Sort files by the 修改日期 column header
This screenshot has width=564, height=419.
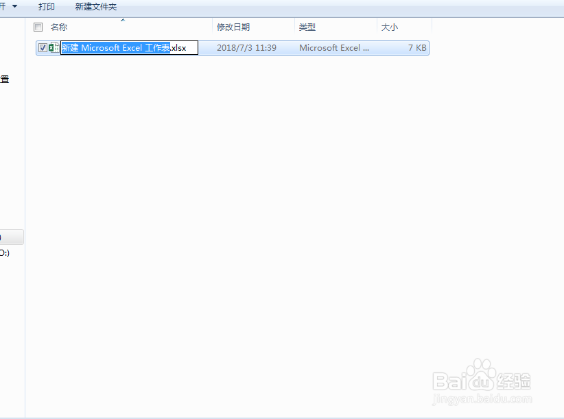233,27
